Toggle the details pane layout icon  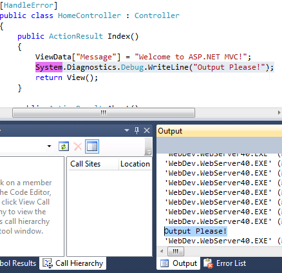(x=92, y=147)
